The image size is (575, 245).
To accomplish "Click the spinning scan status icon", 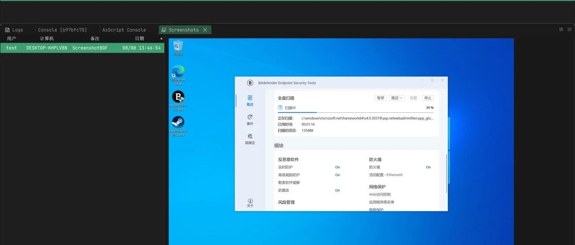I will [280, 108].
